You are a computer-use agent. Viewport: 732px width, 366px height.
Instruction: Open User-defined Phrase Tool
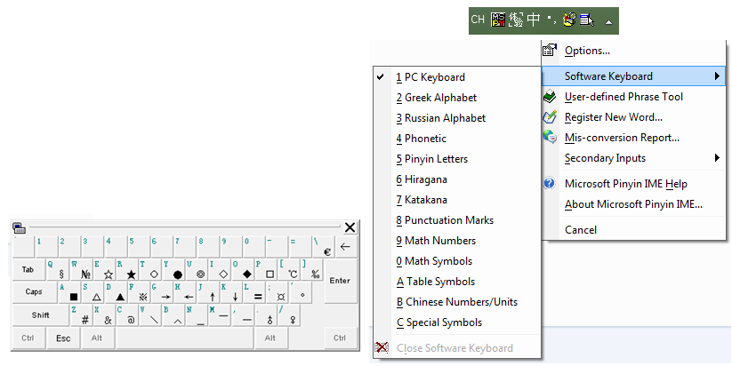(623, 97)
